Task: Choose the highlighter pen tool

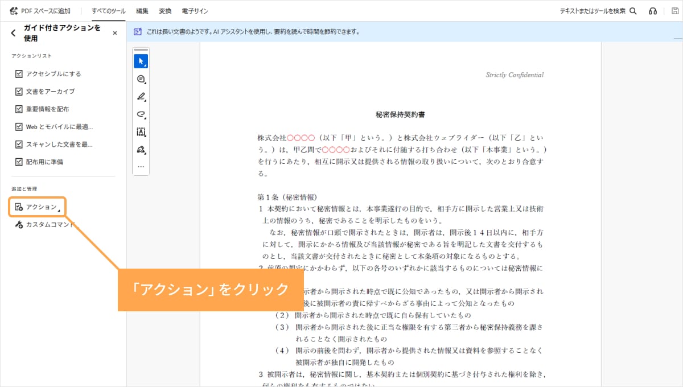Action: click(141, 97)
